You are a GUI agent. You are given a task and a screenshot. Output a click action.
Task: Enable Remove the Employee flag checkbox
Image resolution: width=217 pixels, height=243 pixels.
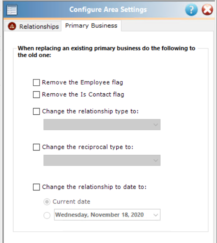(x=36, y=82)
